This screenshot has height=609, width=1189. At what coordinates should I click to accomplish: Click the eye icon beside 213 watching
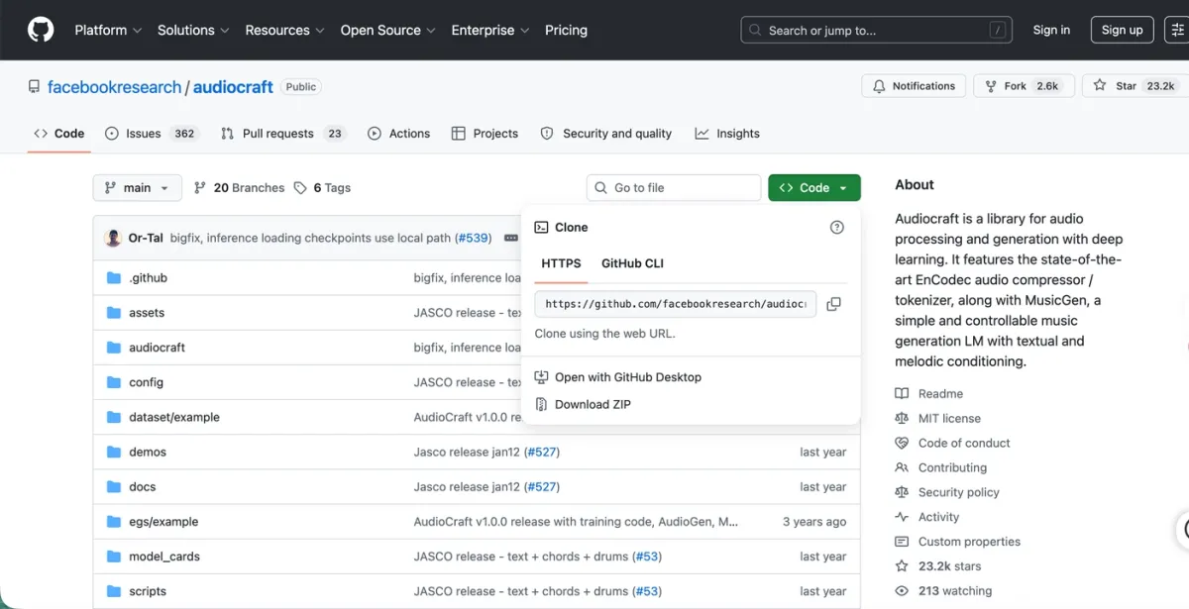click(902, 591)
